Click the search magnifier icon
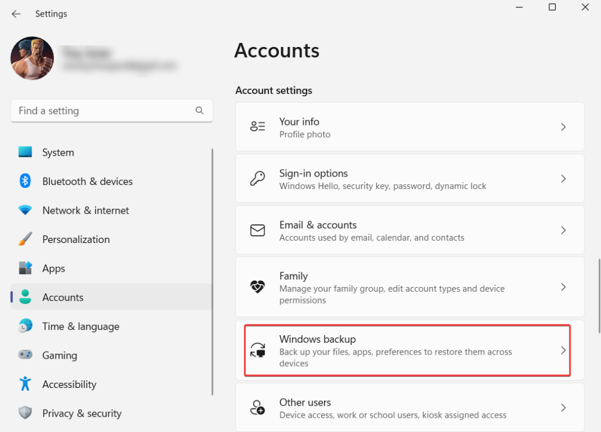This screenshot has height=432, width=601. point(200,110)
